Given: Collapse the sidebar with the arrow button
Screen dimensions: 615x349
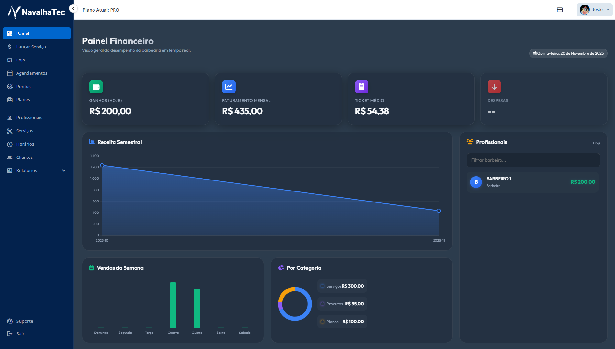Looking at the screenshot, I should click(x=73, y=8).
